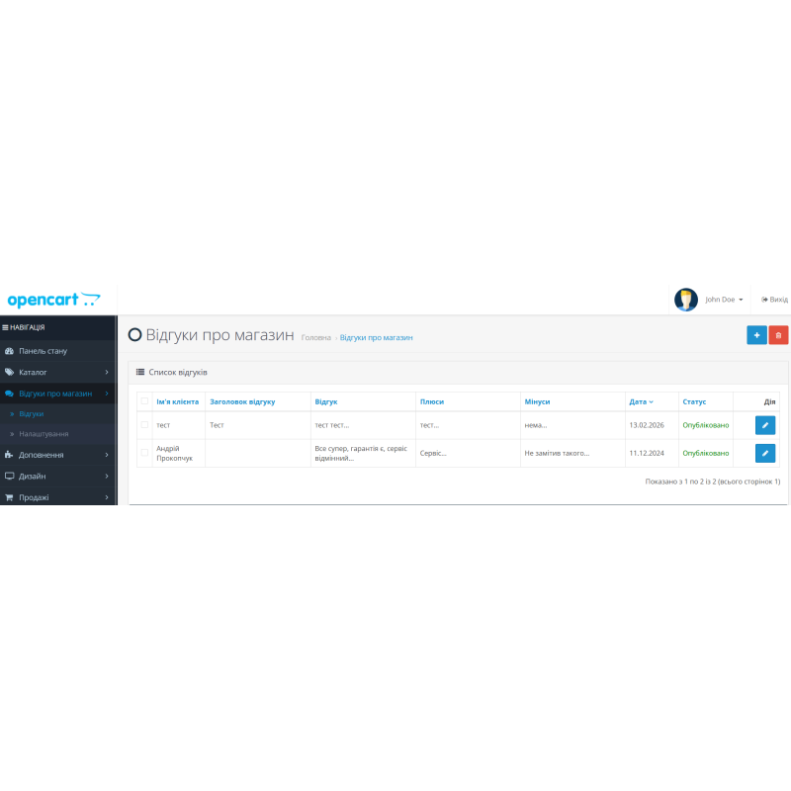Select the Каталог tag icon in sidebar
This screenshot has width=791, height=791.
click(x=9, y=372)
